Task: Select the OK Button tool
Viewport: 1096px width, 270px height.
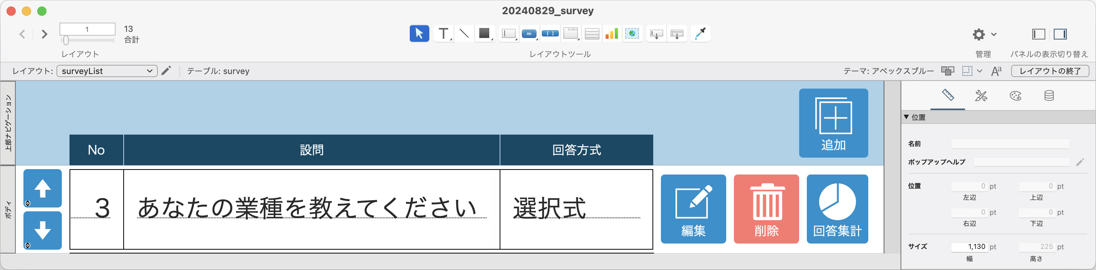Action: coord(529,34)
